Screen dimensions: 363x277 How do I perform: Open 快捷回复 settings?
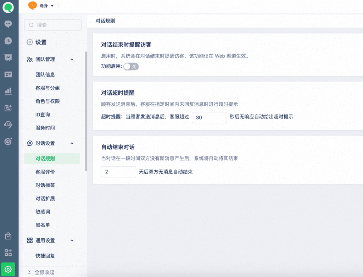[x=45, y=256]
